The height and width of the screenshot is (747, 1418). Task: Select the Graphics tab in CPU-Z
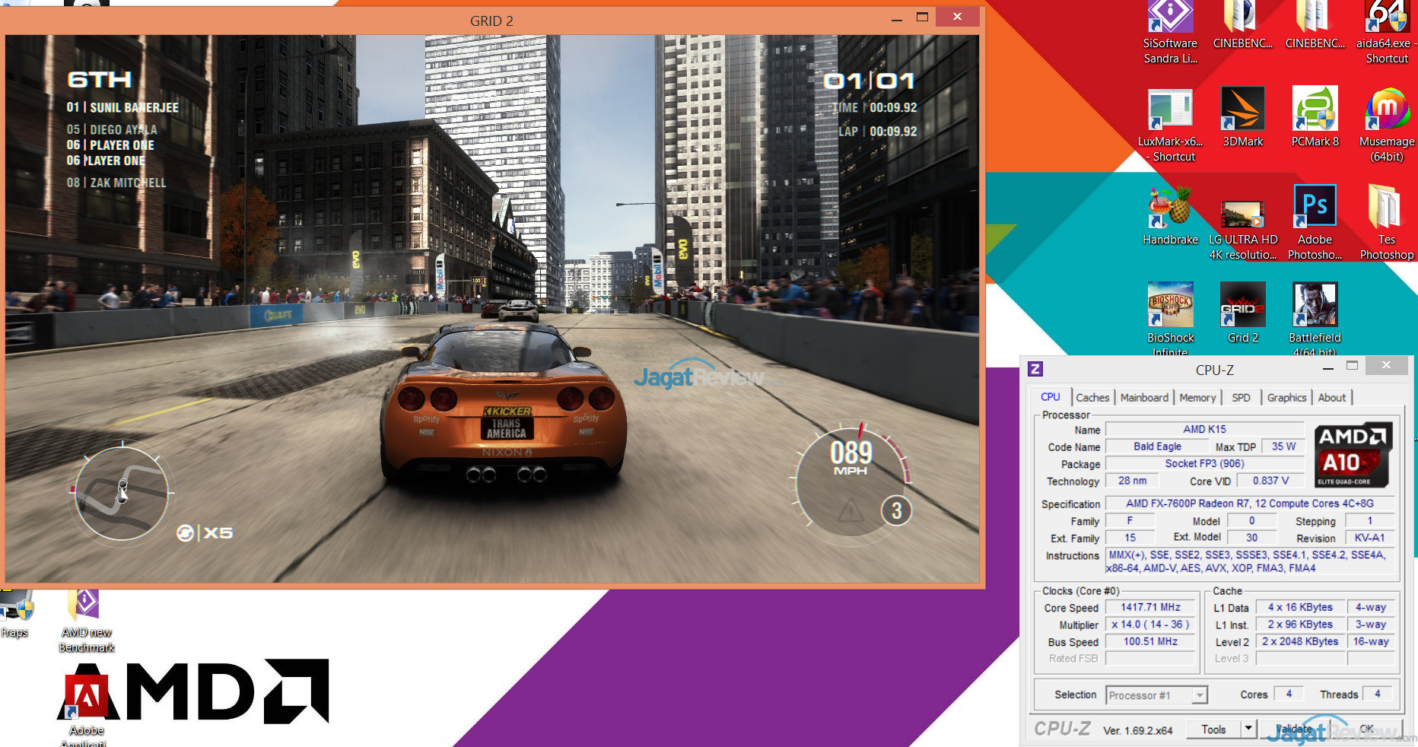point(1286,398)
